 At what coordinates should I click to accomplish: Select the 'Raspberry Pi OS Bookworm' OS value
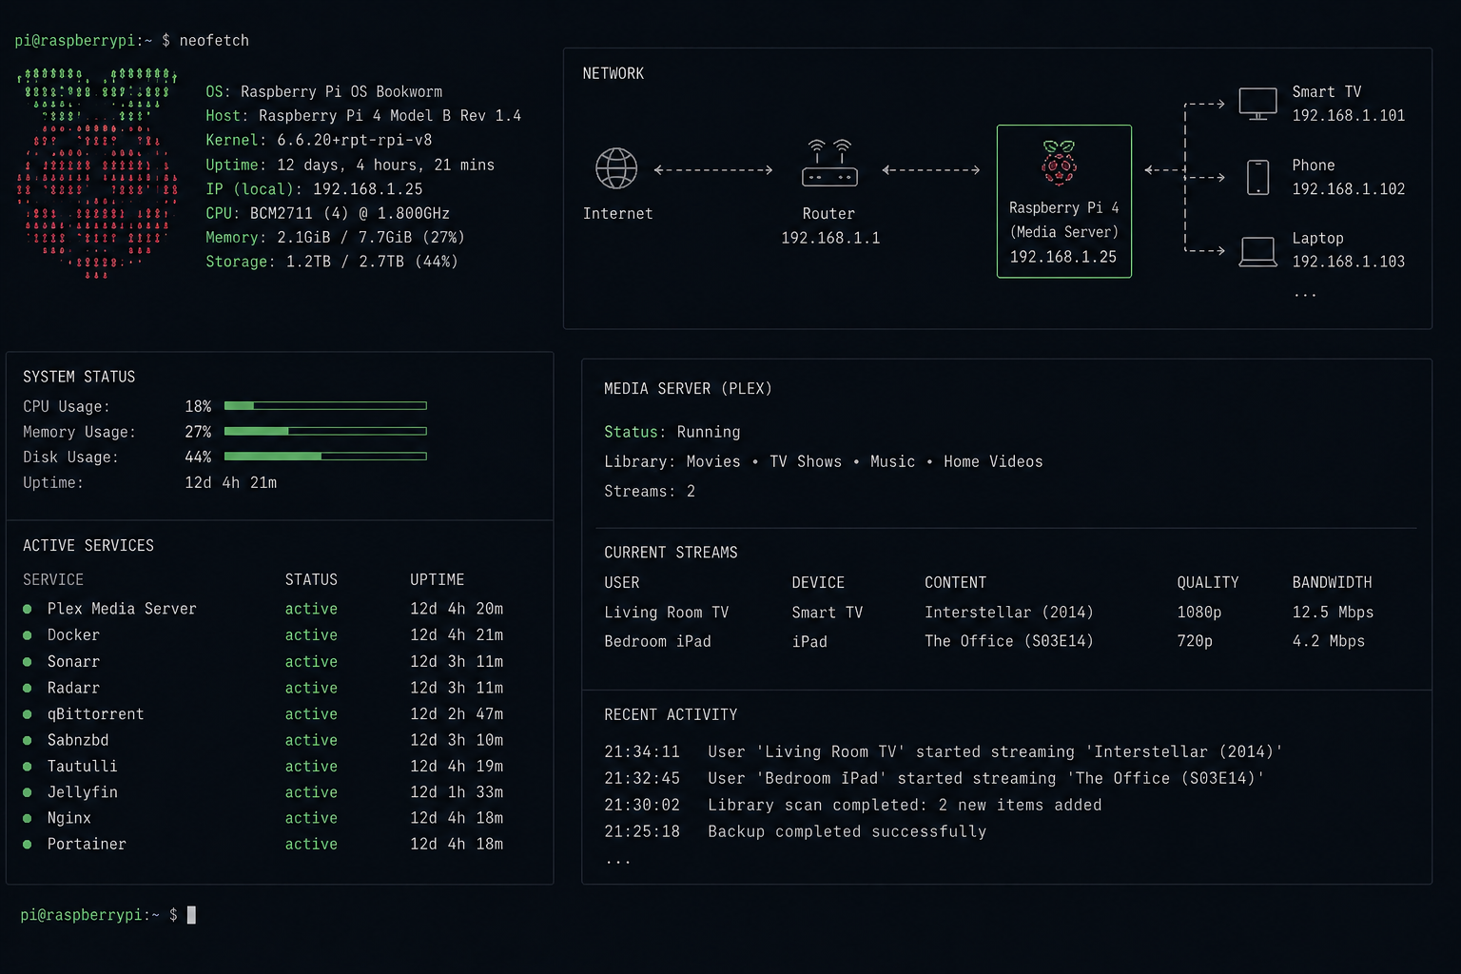coord(341,92)
